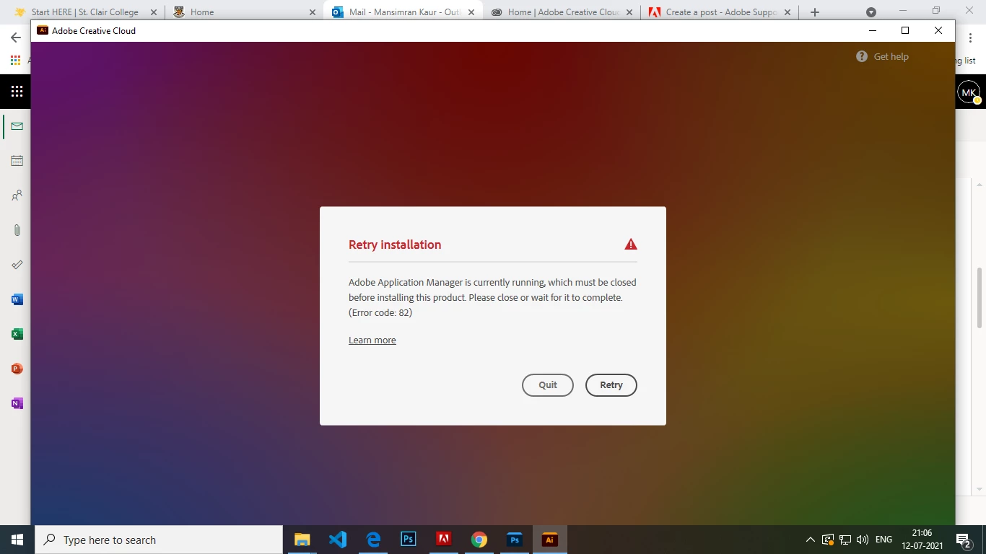Viewport: 986px width, 554px height.
Task: Click the Type here to search box
Action: pos(158,540)
